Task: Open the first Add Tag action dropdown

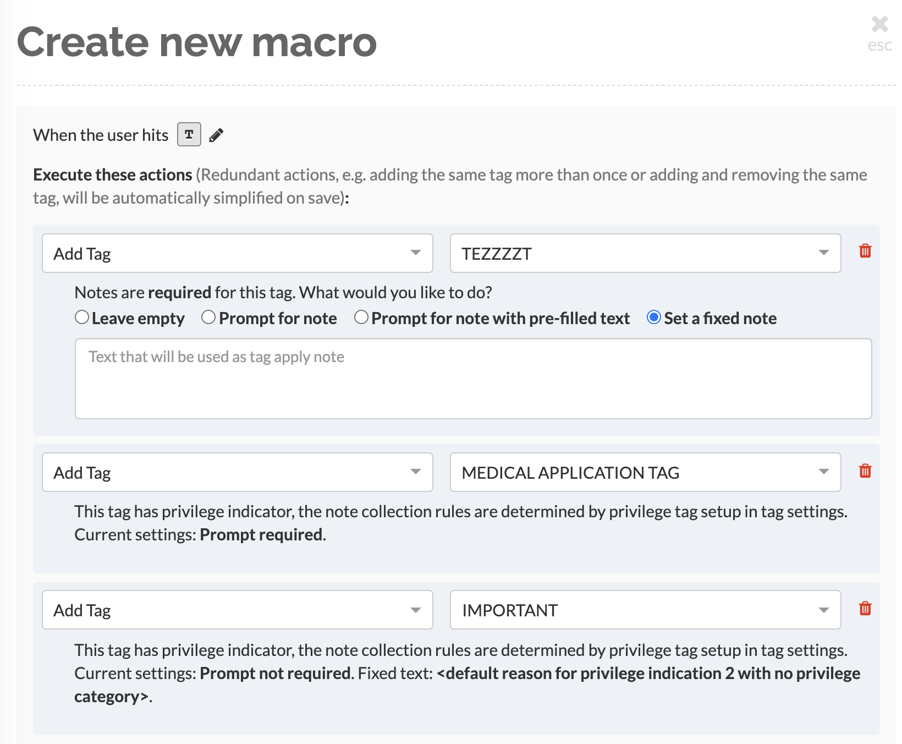Action: pos(237,253)
